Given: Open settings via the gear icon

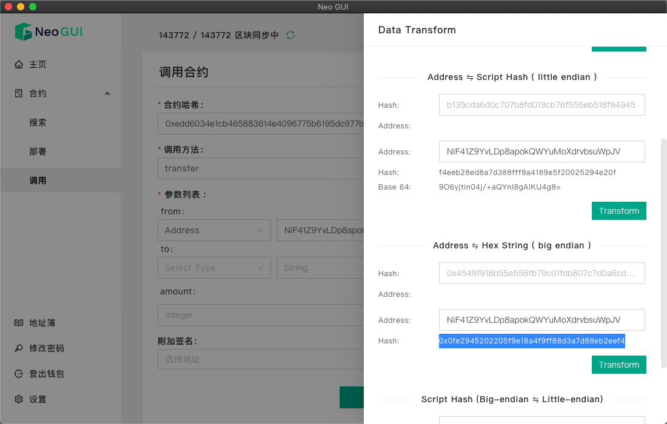Looking at the screenshot, I should 19,399.
